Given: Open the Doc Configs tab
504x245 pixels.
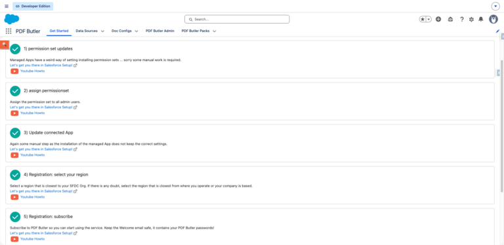Looking at the screenshot, I should coord(121,31).
